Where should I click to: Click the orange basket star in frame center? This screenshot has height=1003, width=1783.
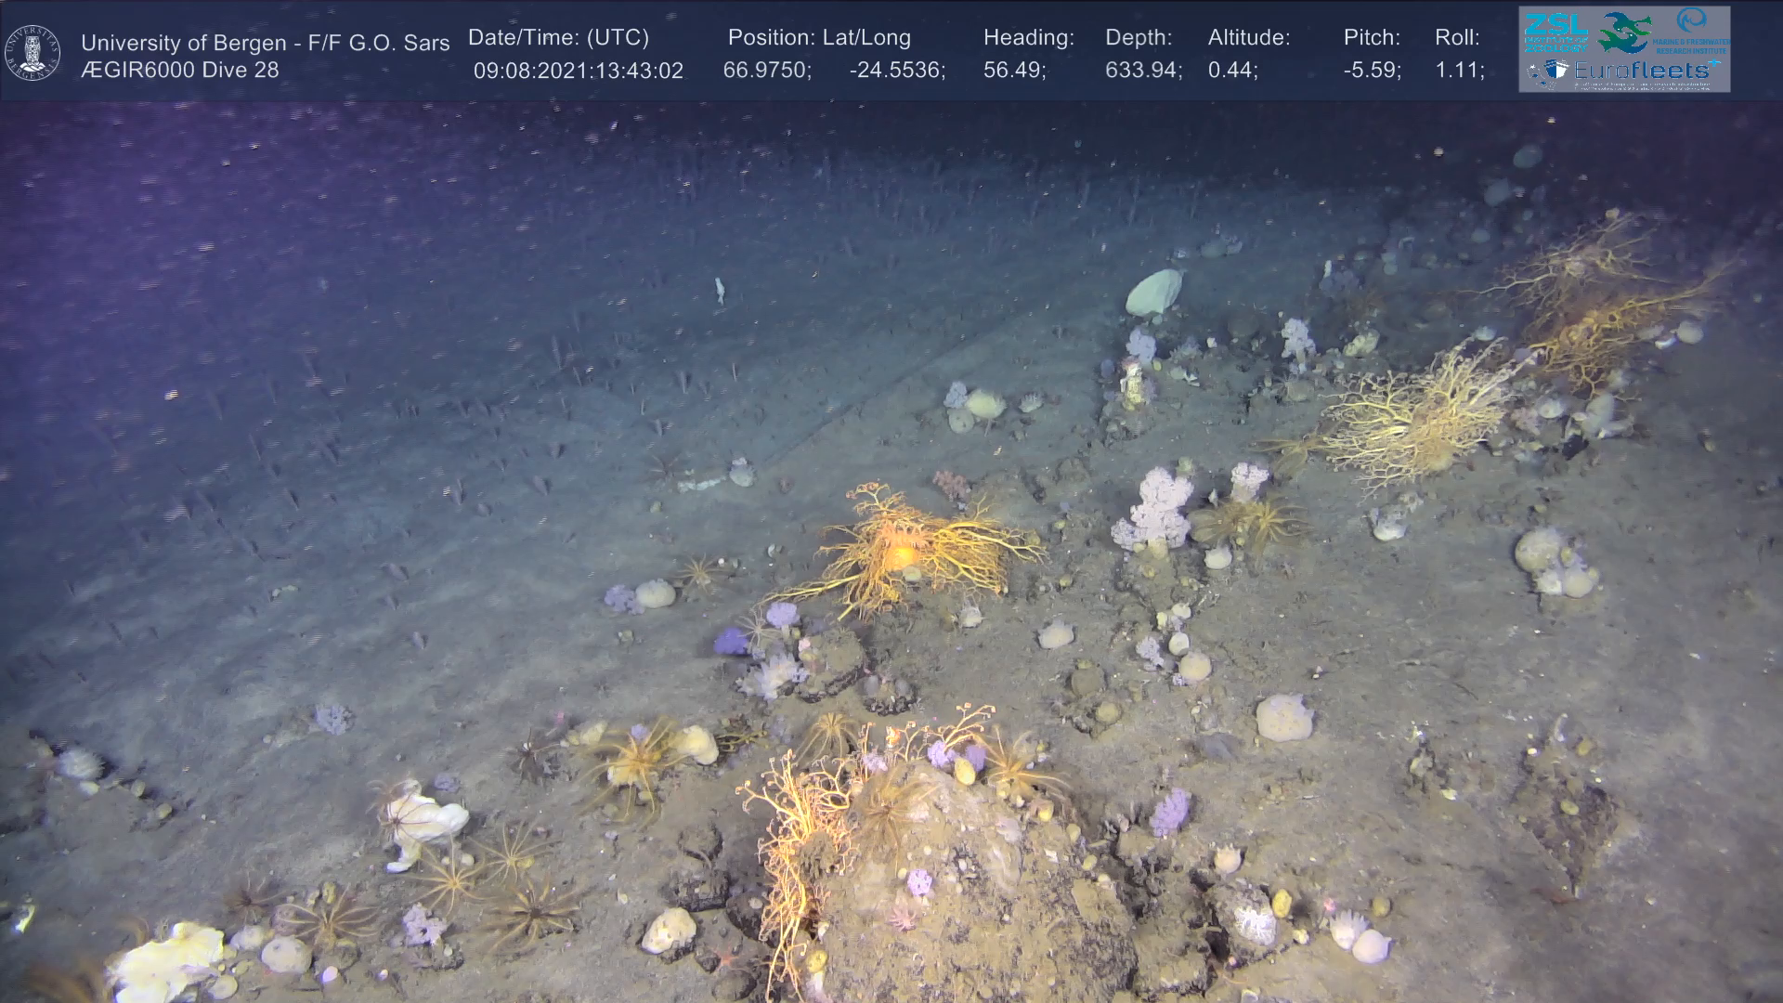(x=901, y=554)
